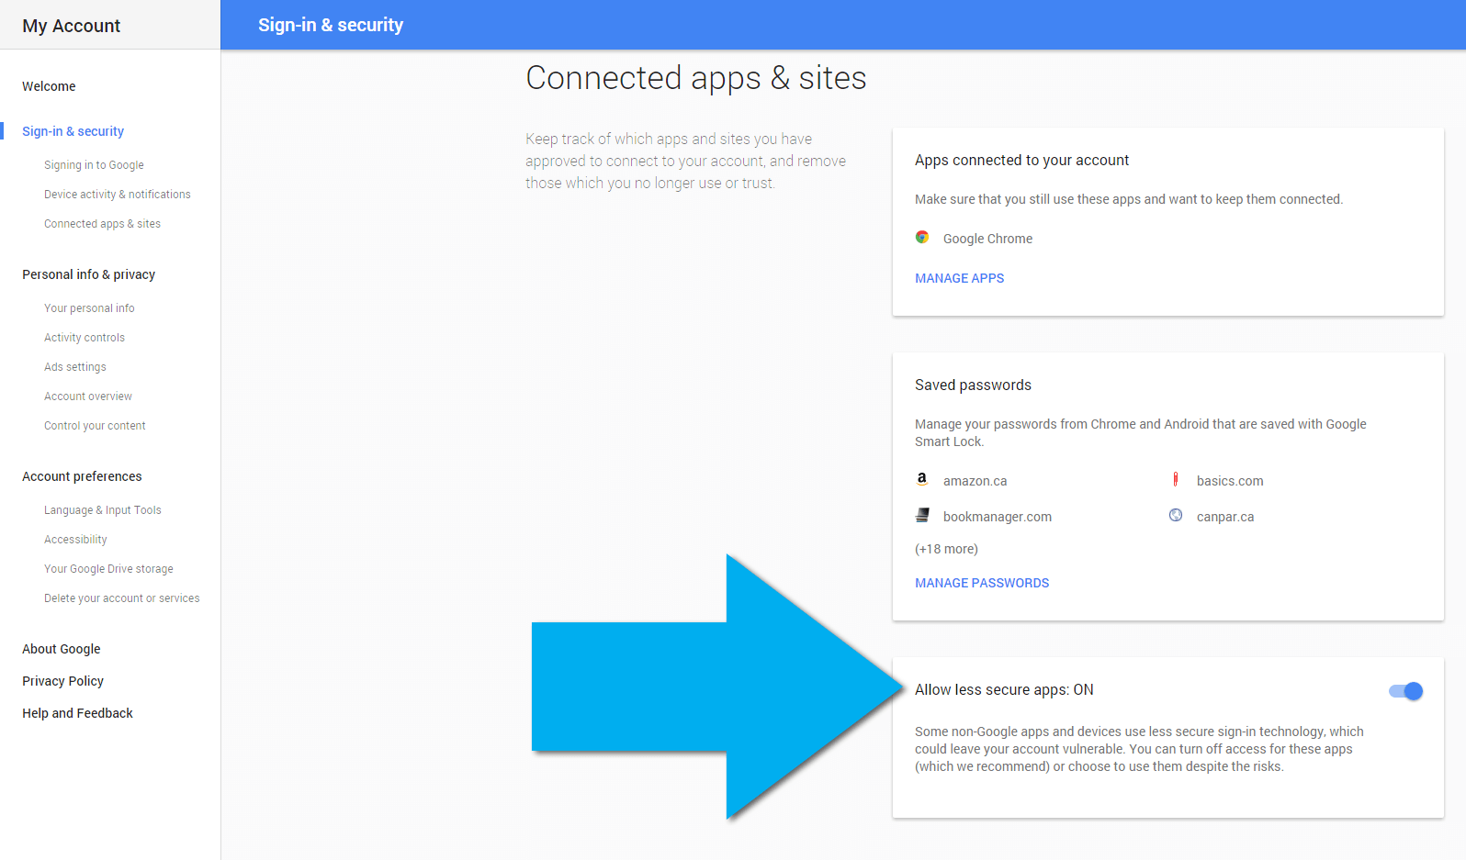
Task: Open Device activity & notifications
Action: point(118,195)
